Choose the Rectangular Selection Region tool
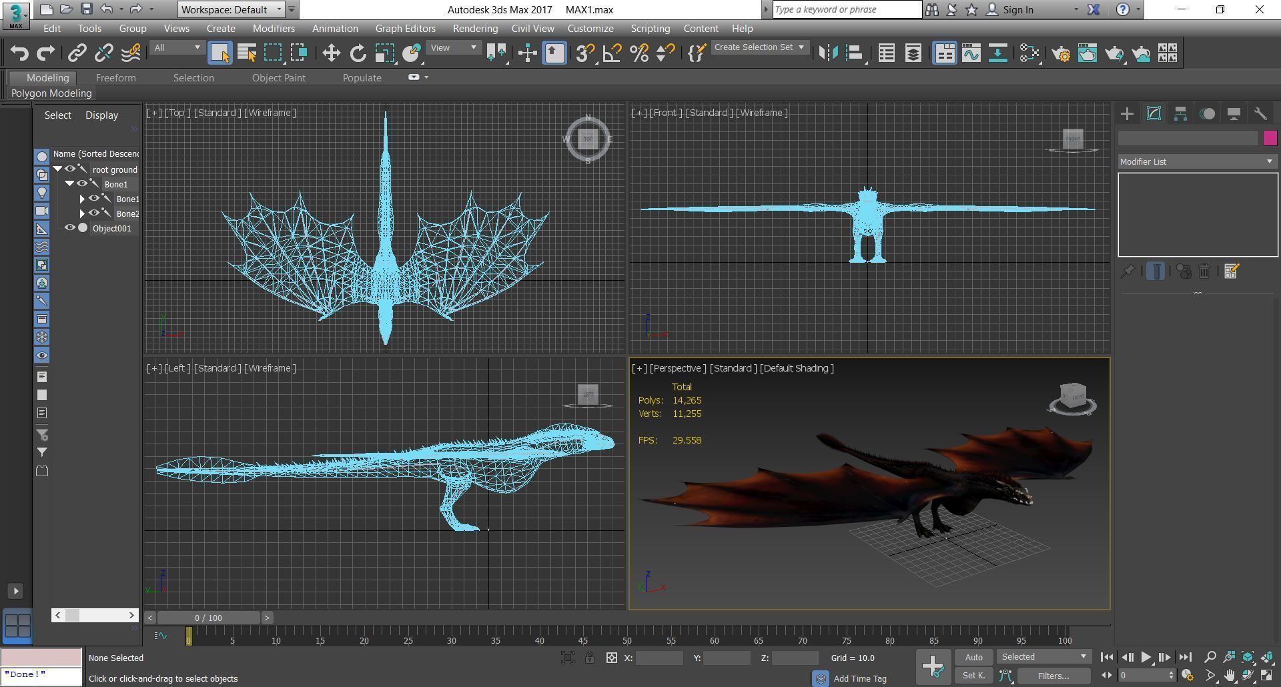This screenshot has height=687, width=1281. 273,53
